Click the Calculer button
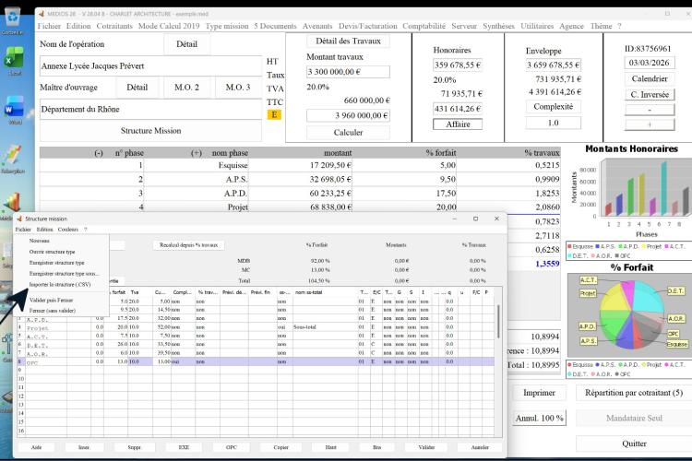 point(348,133)
